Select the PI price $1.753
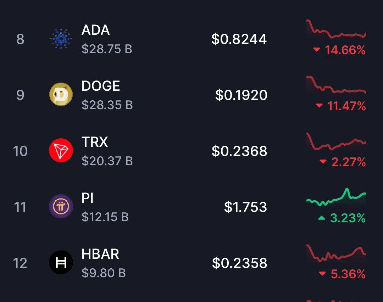Screen dimensions: 383x302 [245, 207]
